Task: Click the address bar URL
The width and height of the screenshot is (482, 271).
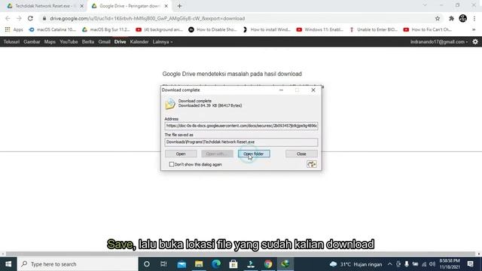Action: [x=148, y=18]
